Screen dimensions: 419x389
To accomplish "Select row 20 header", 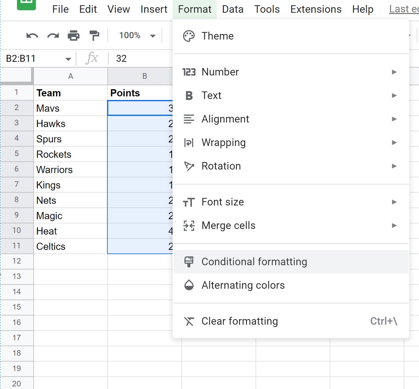I will (16, 383).
